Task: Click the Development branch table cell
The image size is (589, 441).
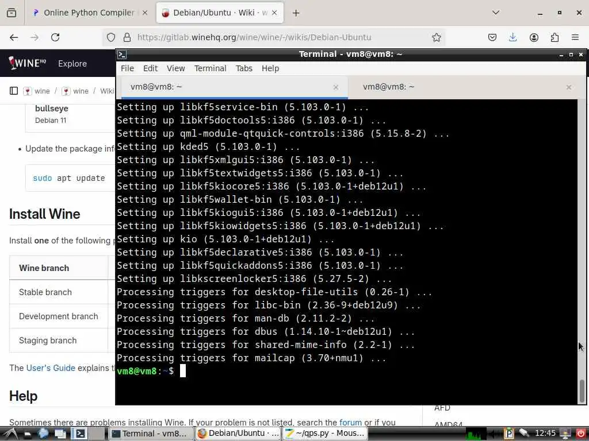Action: coord(58,316)
